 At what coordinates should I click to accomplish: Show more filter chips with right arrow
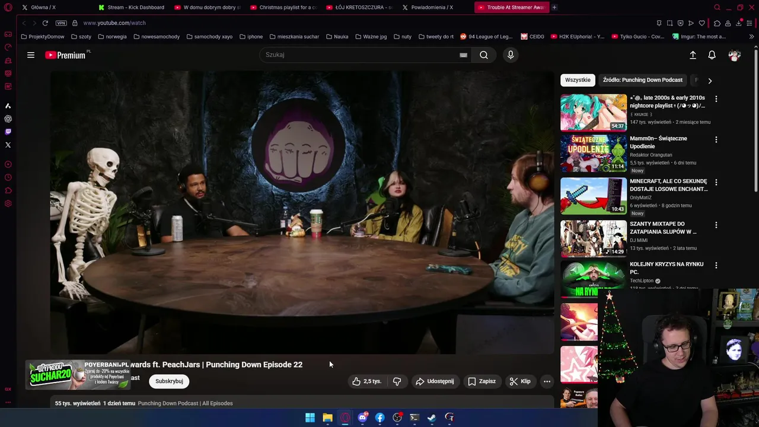tap(710, 81)
